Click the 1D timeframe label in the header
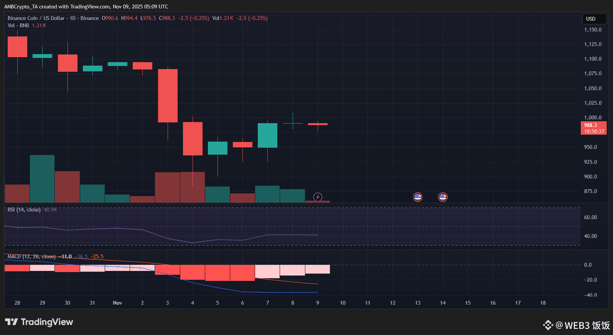Viewport: 613px width, 335px height. point(73,18)
